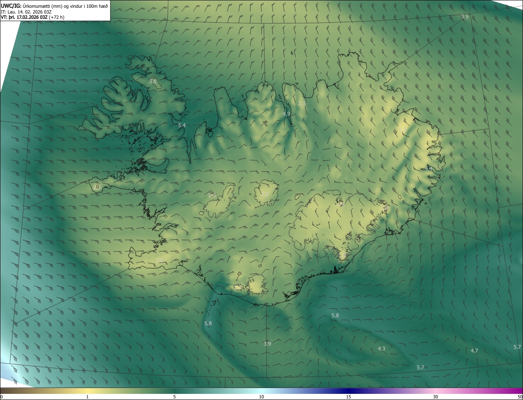Click the colorbar tick label '10'

point(261,397)
